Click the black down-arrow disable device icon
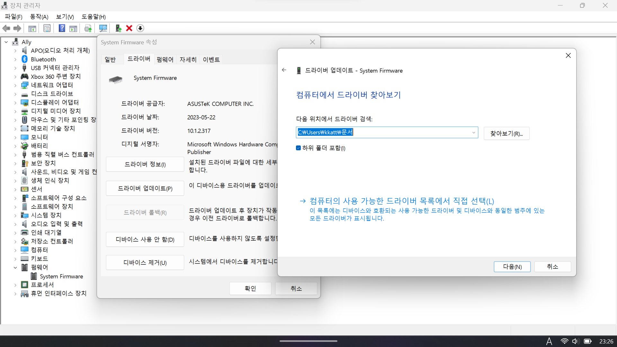 tap(140, 28)
